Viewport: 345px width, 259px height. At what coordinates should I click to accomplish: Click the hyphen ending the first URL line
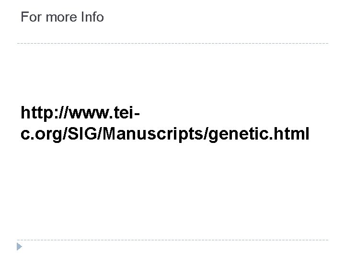pyautogui.click(x=137, y=114)
